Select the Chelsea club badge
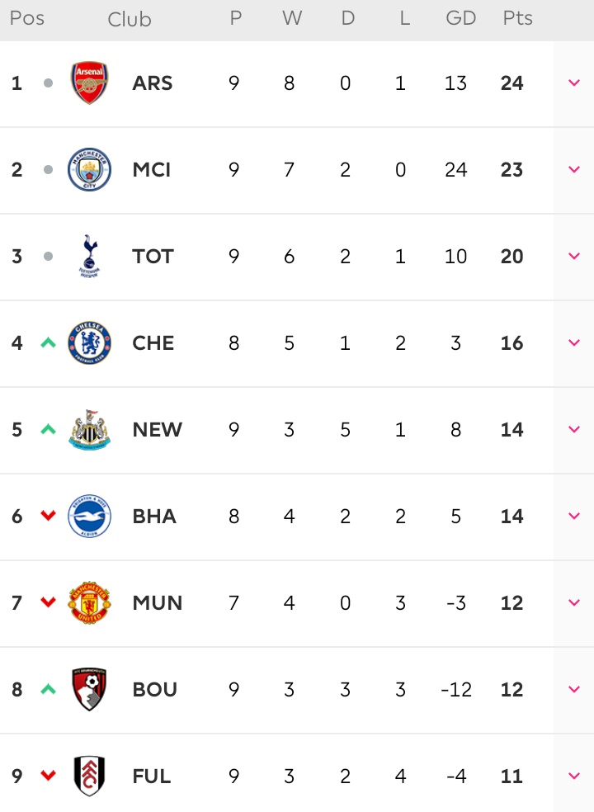 click(x=89, y=342)
